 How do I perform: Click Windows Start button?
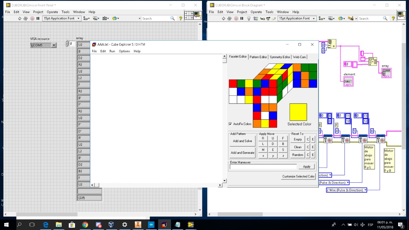(x=6, y=225)
